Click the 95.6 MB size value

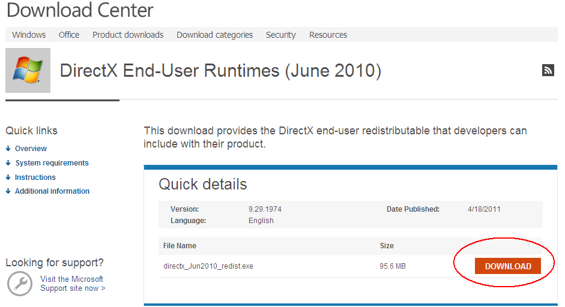393,266
